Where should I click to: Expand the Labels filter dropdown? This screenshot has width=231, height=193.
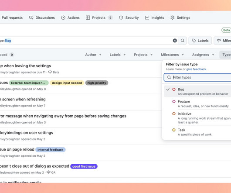[118, 55]
